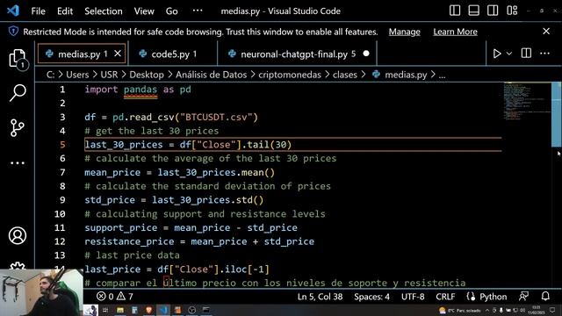Open the Users breadcrumb segment
The height and width of the screenshot is (316, 562).
77,75
